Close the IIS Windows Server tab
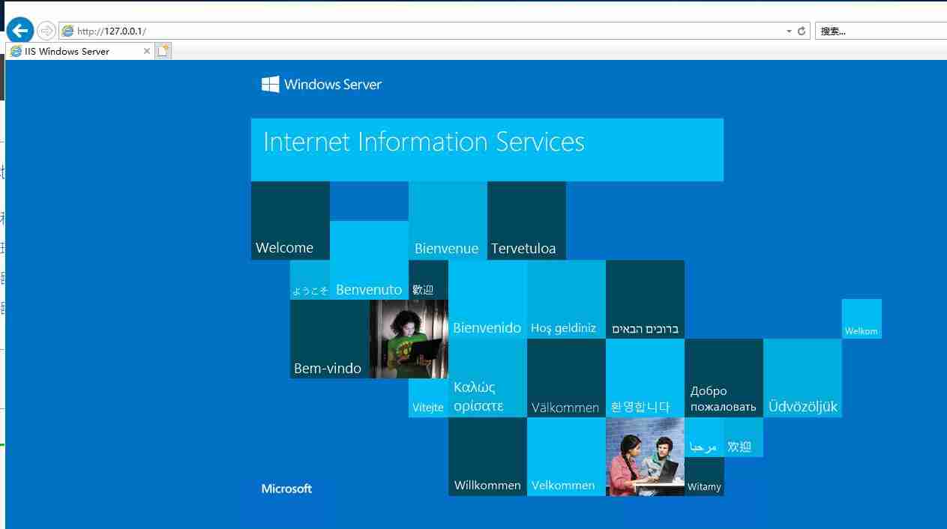 tap(147, 51)
